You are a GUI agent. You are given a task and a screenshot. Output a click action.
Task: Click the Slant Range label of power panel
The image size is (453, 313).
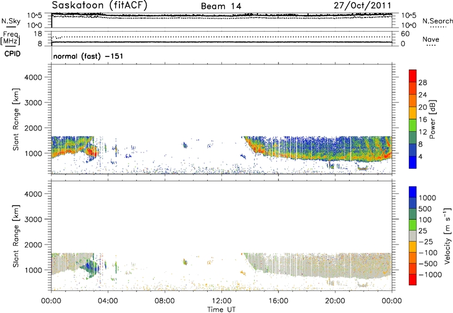tap(16, 119)
